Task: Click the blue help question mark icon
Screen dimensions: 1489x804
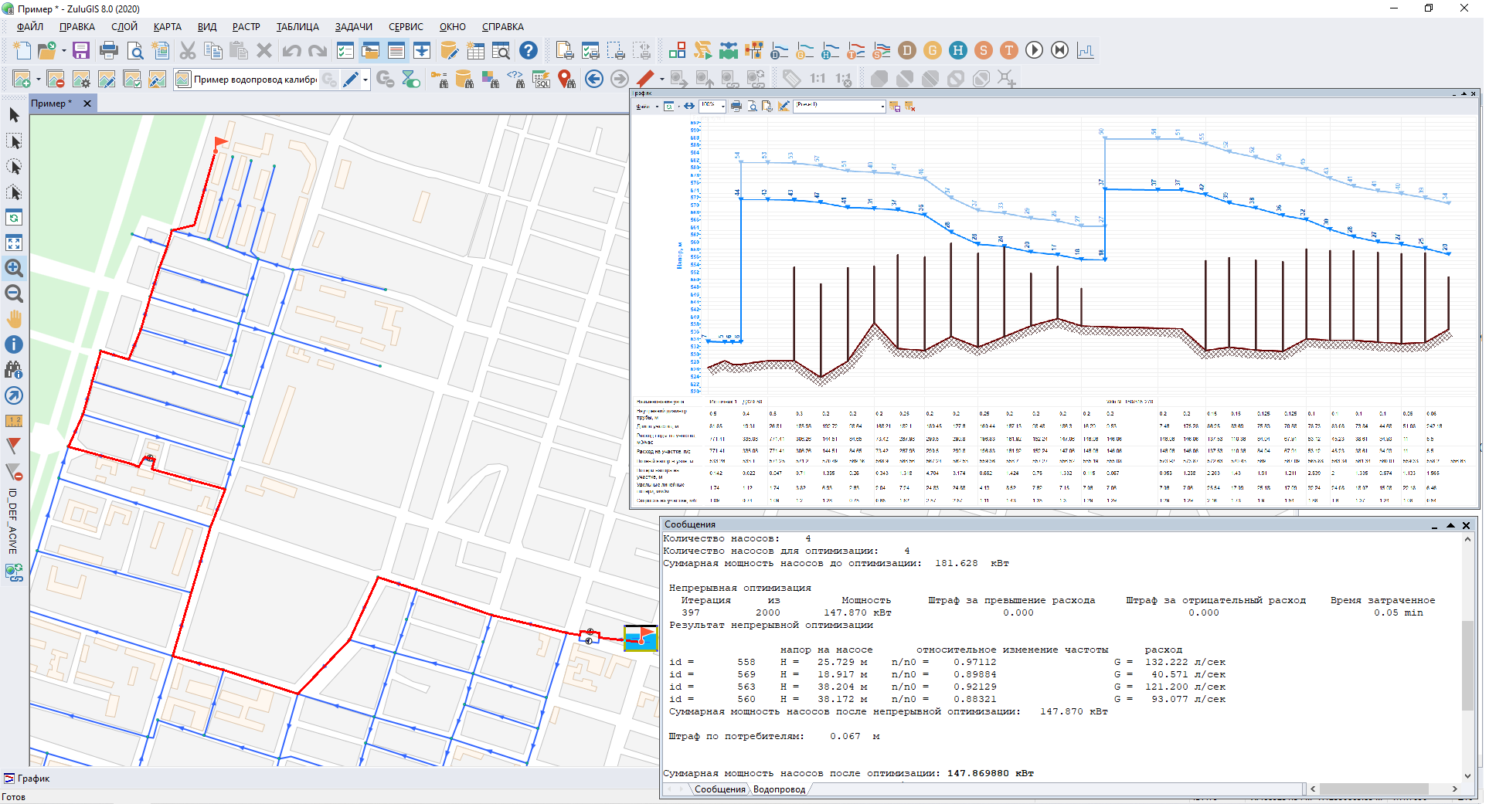Action: 529,51
